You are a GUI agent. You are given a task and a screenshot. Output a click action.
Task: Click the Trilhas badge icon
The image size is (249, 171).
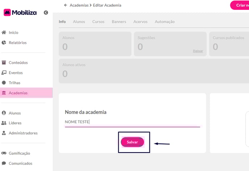(x=4, y=83)
